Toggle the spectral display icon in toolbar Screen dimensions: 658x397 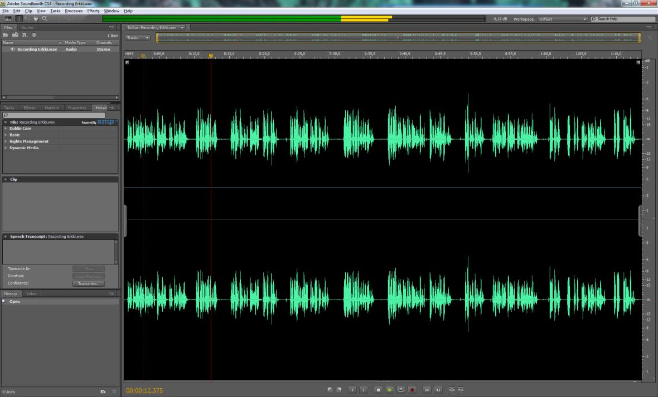(x=8, y=18)
